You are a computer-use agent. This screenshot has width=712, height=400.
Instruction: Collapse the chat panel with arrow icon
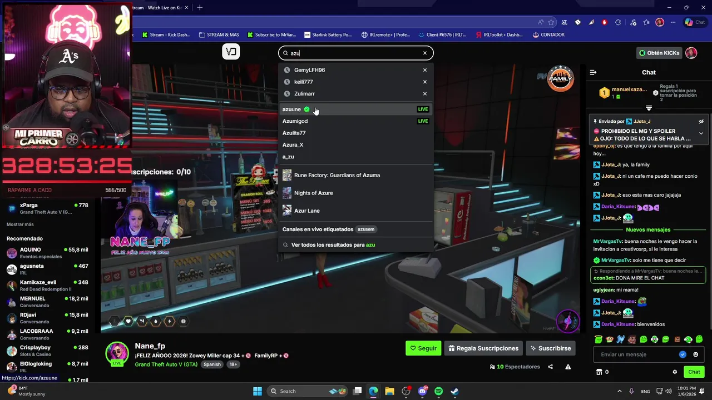tap(593, 72)
